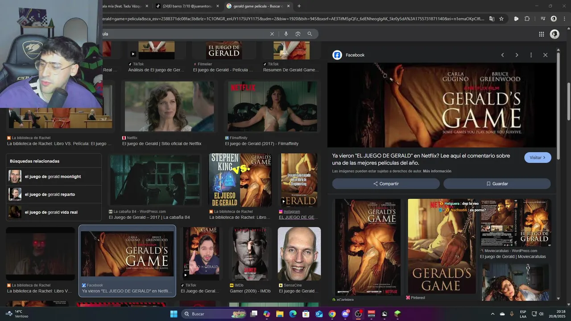The image size is (571, 321).
Task: Open the Google apps grid
Action: (x=542, y=34)
